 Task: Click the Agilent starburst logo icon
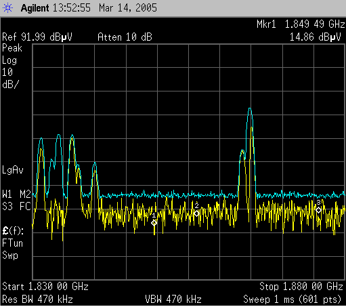[x=7, y=8]
